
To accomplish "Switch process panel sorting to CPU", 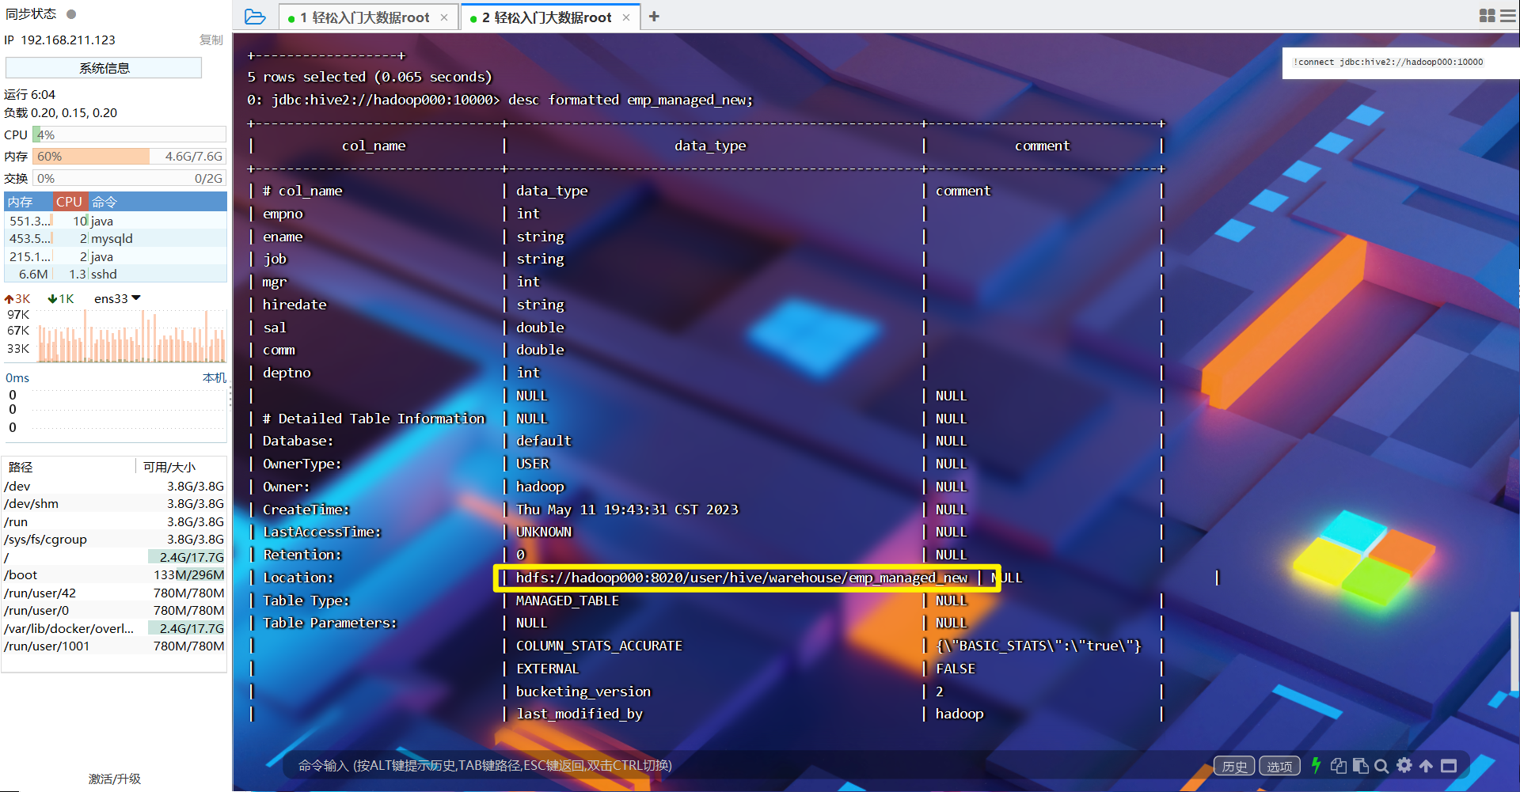I will (69, 202).
